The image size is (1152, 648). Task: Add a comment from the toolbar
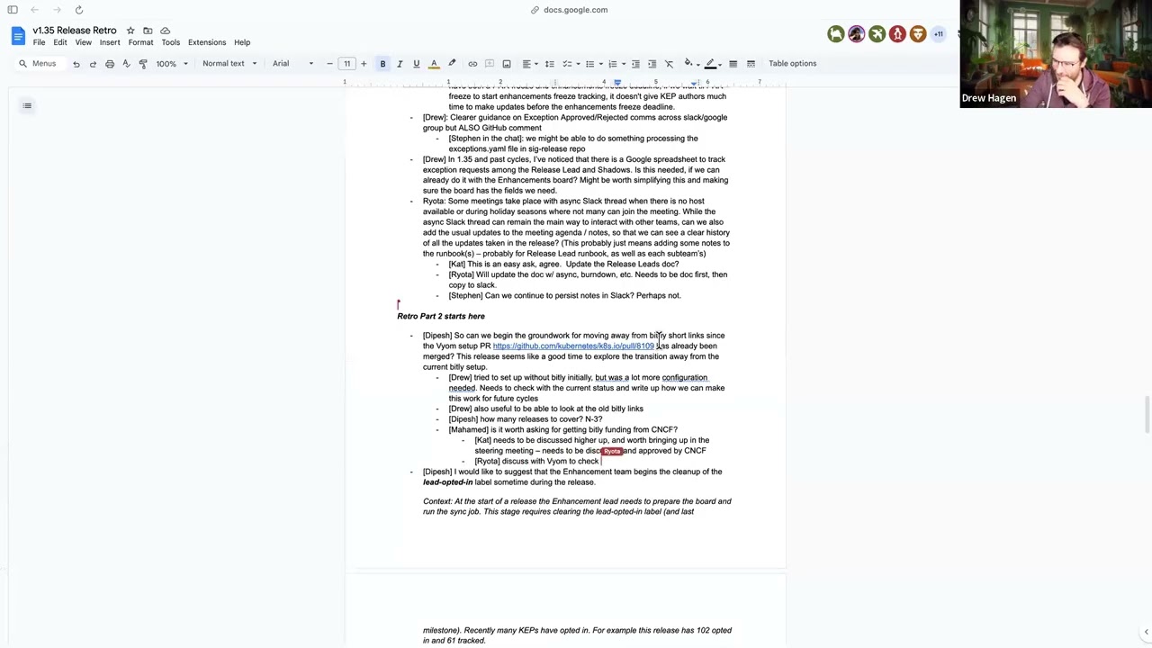coord(490,64)
